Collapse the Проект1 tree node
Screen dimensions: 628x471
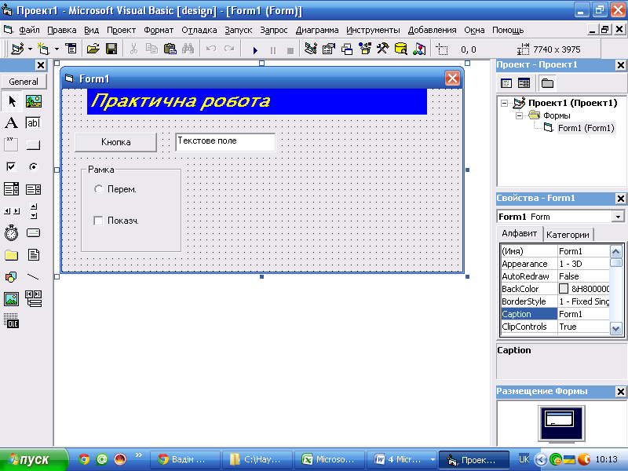504,104
